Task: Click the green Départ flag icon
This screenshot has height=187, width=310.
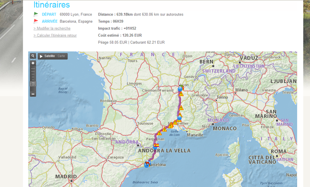Action: coord(36,14)
